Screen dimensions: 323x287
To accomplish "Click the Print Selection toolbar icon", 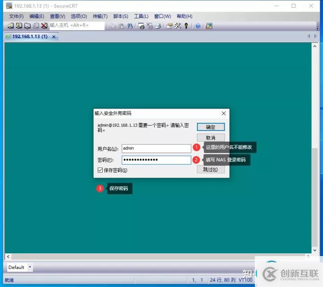I will (150, 26).
